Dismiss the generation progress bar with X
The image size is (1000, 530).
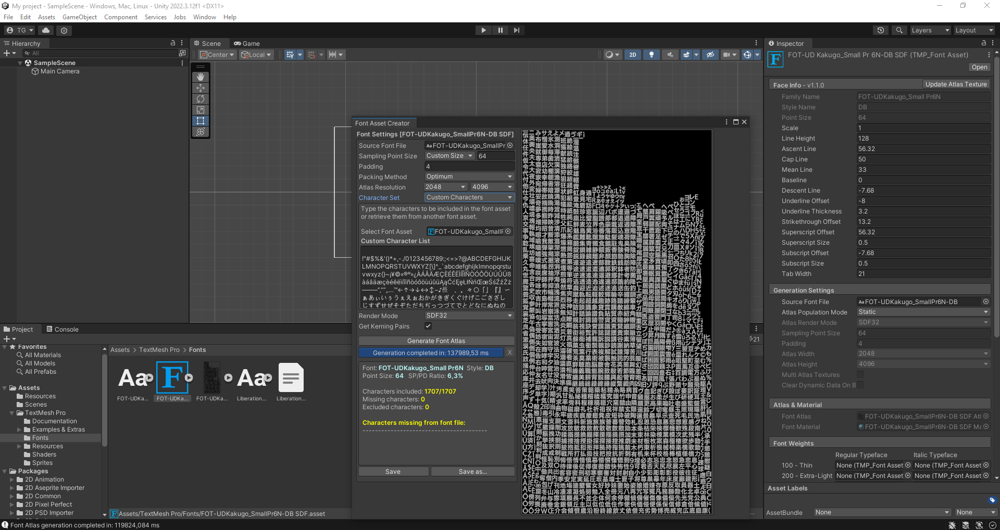(510, 352)
